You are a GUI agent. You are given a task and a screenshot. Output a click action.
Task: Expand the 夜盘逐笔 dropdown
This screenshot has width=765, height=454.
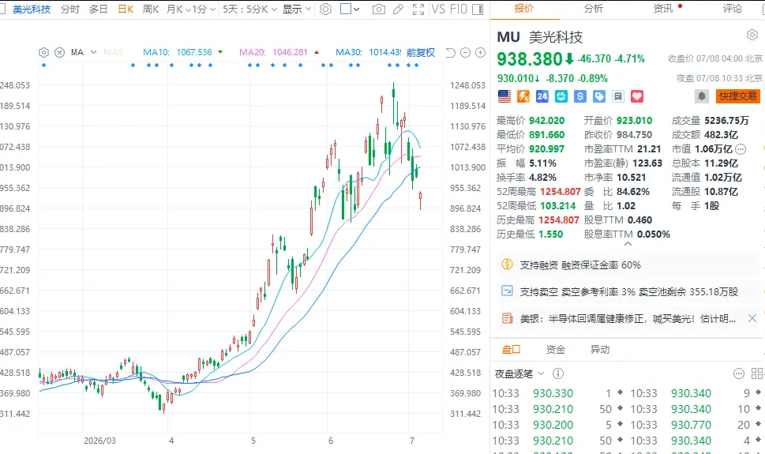pos(541,373)
